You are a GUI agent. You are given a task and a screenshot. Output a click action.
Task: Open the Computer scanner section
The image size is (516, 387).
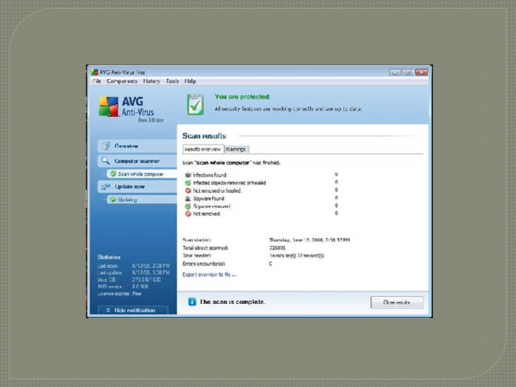(x=137, y=161)
